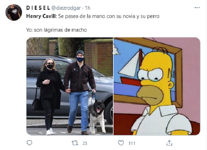
Task: Like the tweet with heart icon
Action: pyautogui.click(x=121, y=143)
